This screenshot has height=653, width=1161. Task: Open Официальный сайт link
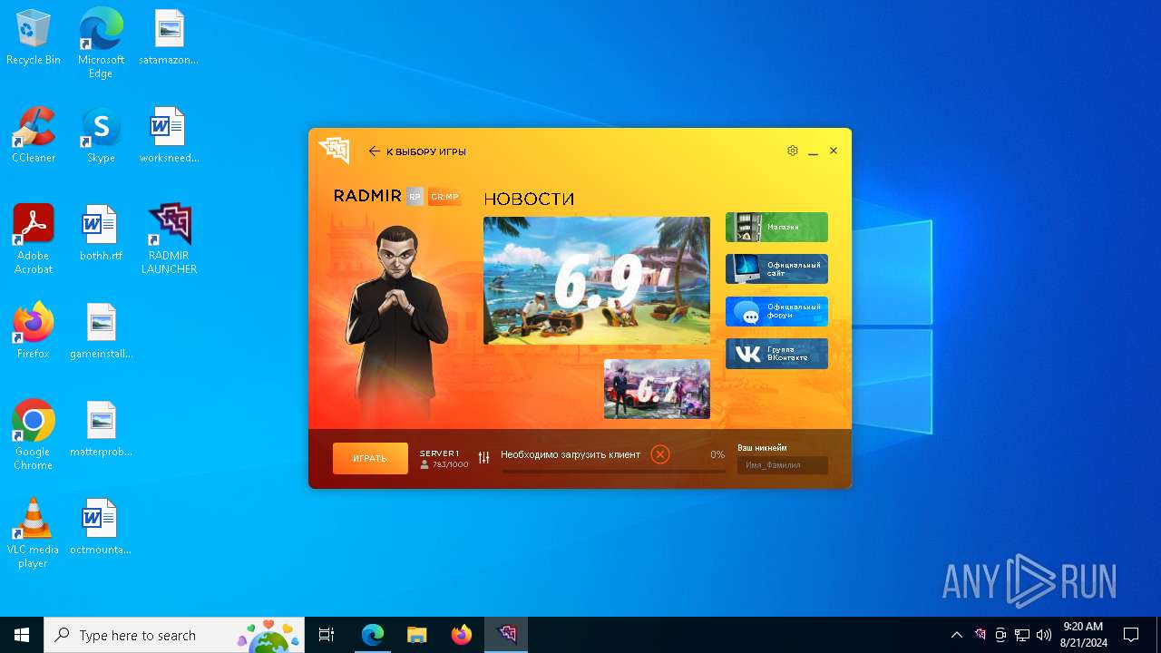click(776, 269)
